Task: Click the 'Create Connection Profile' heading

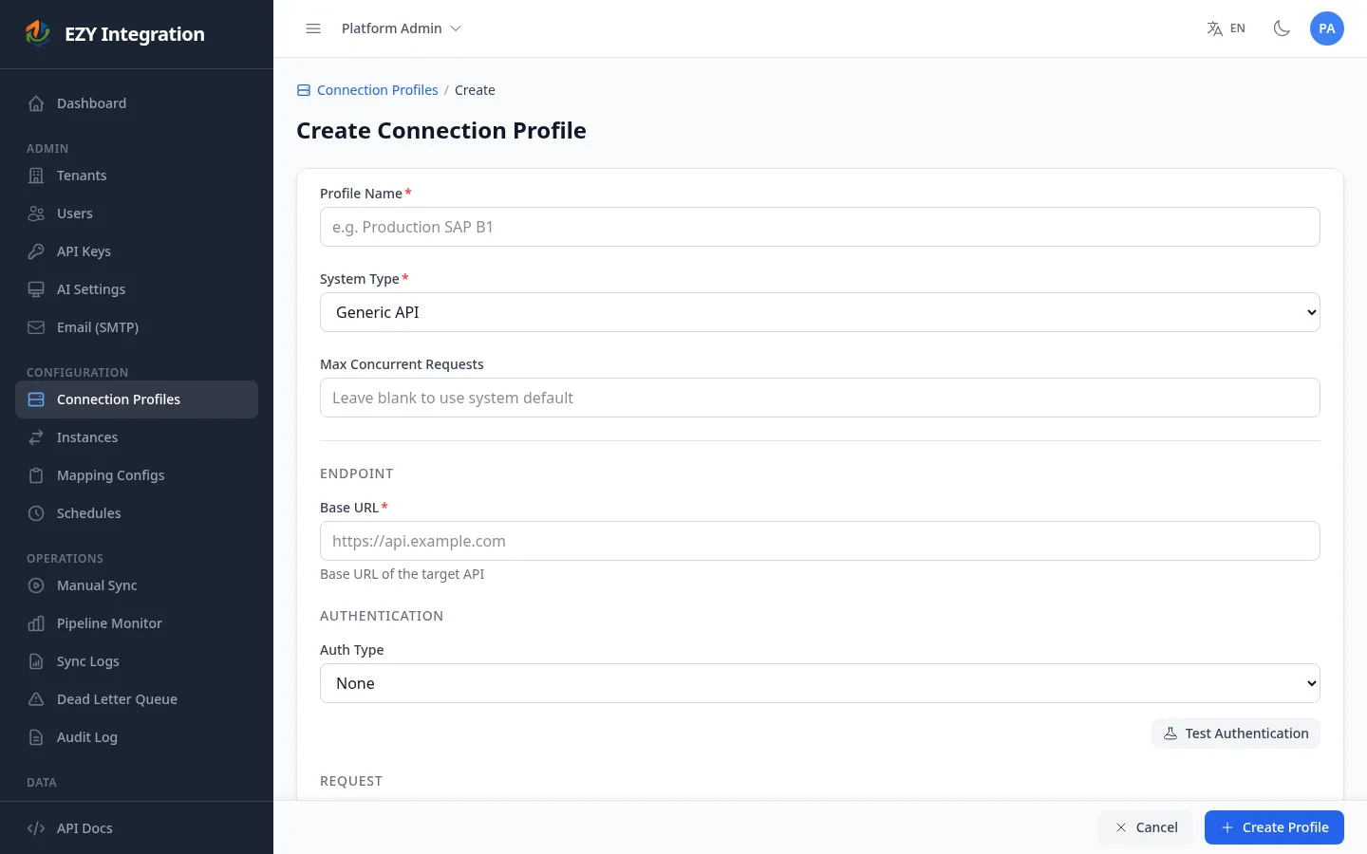Action: [441, 130]
